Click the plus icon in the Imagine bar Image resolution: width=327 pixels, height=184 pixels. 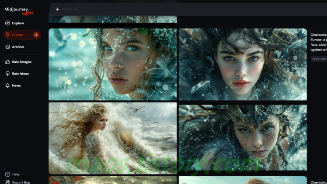click(58, 9)
